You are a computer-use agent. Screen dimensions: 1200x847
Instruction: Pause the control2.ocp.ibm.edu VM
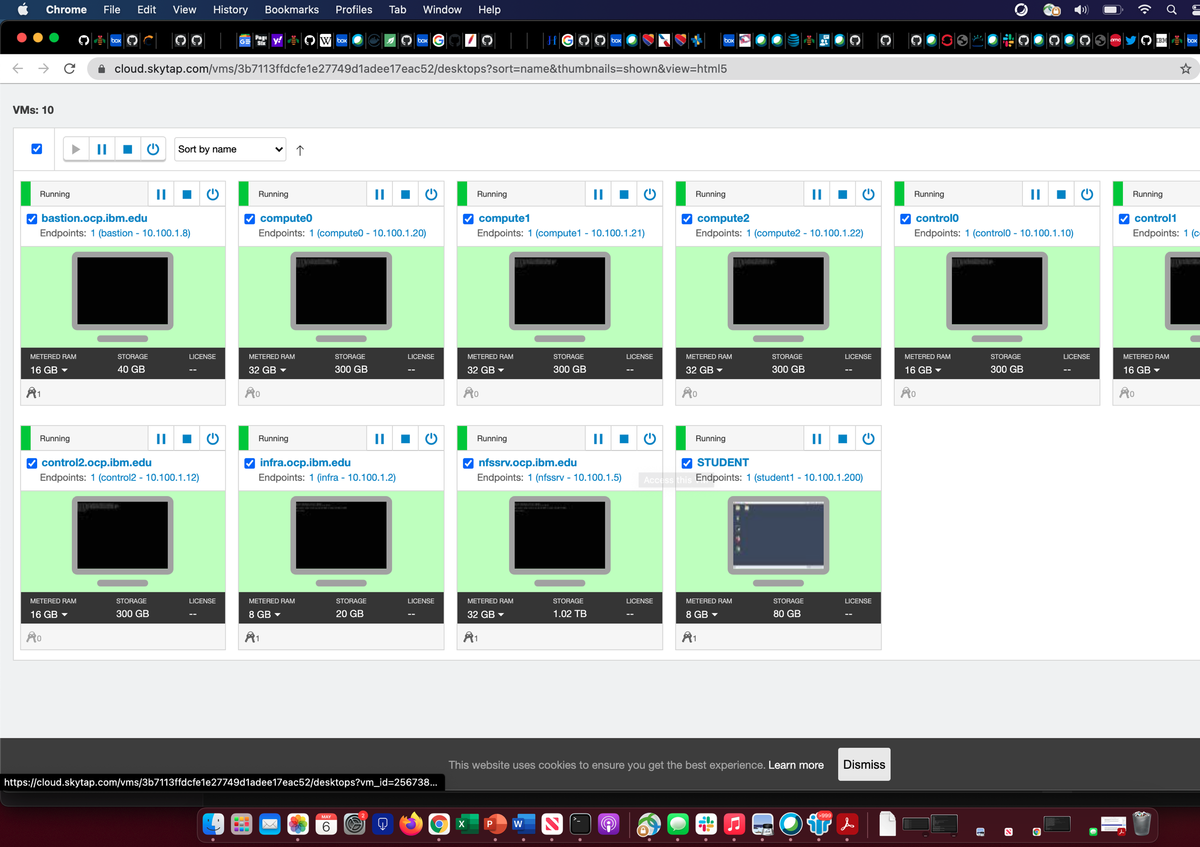(161, 439)
